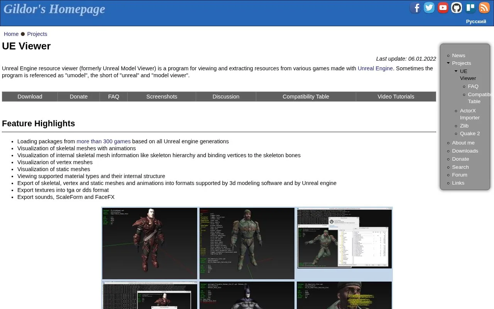Click the 'Feature Highlights' heading
Viewport: 494px width, 309px height.
(39, 124)
